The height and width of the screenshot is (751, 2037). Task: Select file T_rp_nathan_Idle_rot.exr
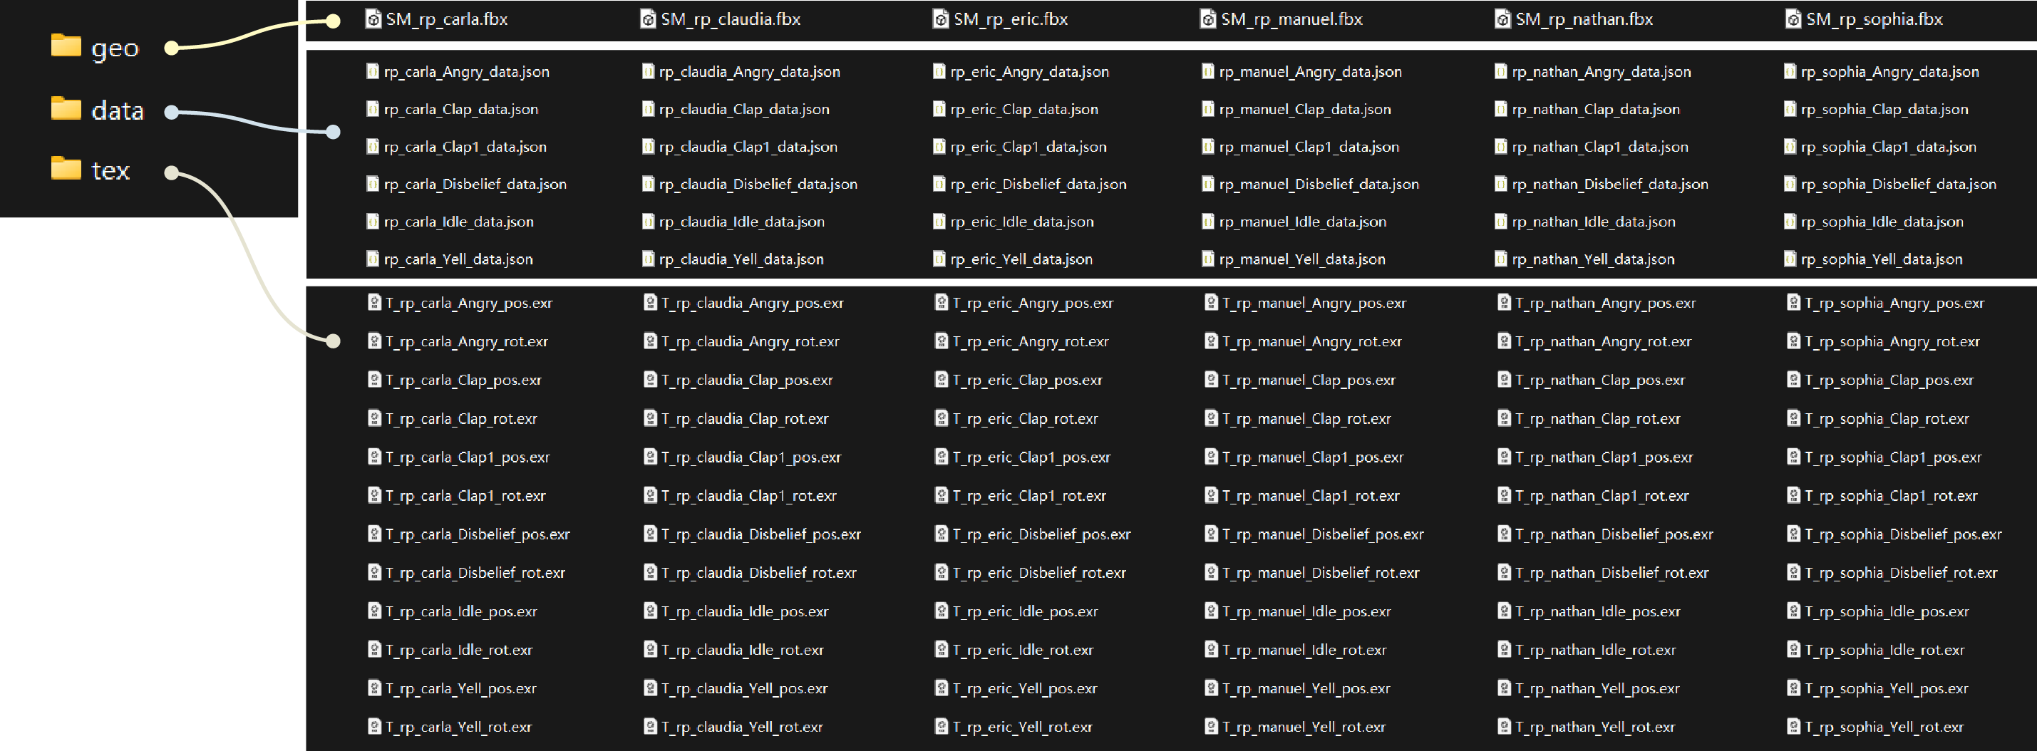click(1596, 651)
